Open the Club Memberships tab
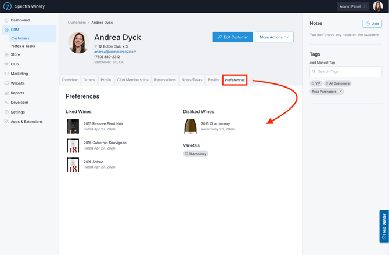 tap(133, 80)
